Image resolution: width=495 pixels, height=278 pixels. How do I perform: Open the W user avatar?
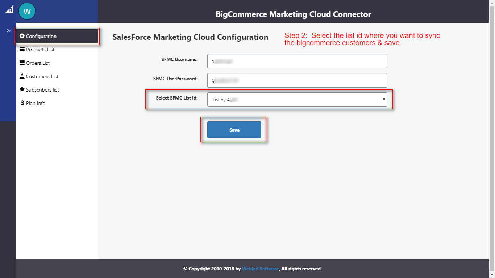tap(27, 11)
